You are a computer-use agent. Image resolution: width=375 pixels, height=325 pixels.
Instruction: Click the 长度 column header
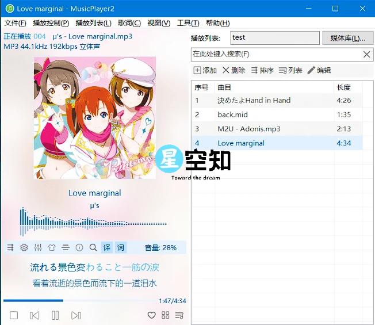point(348,87)
